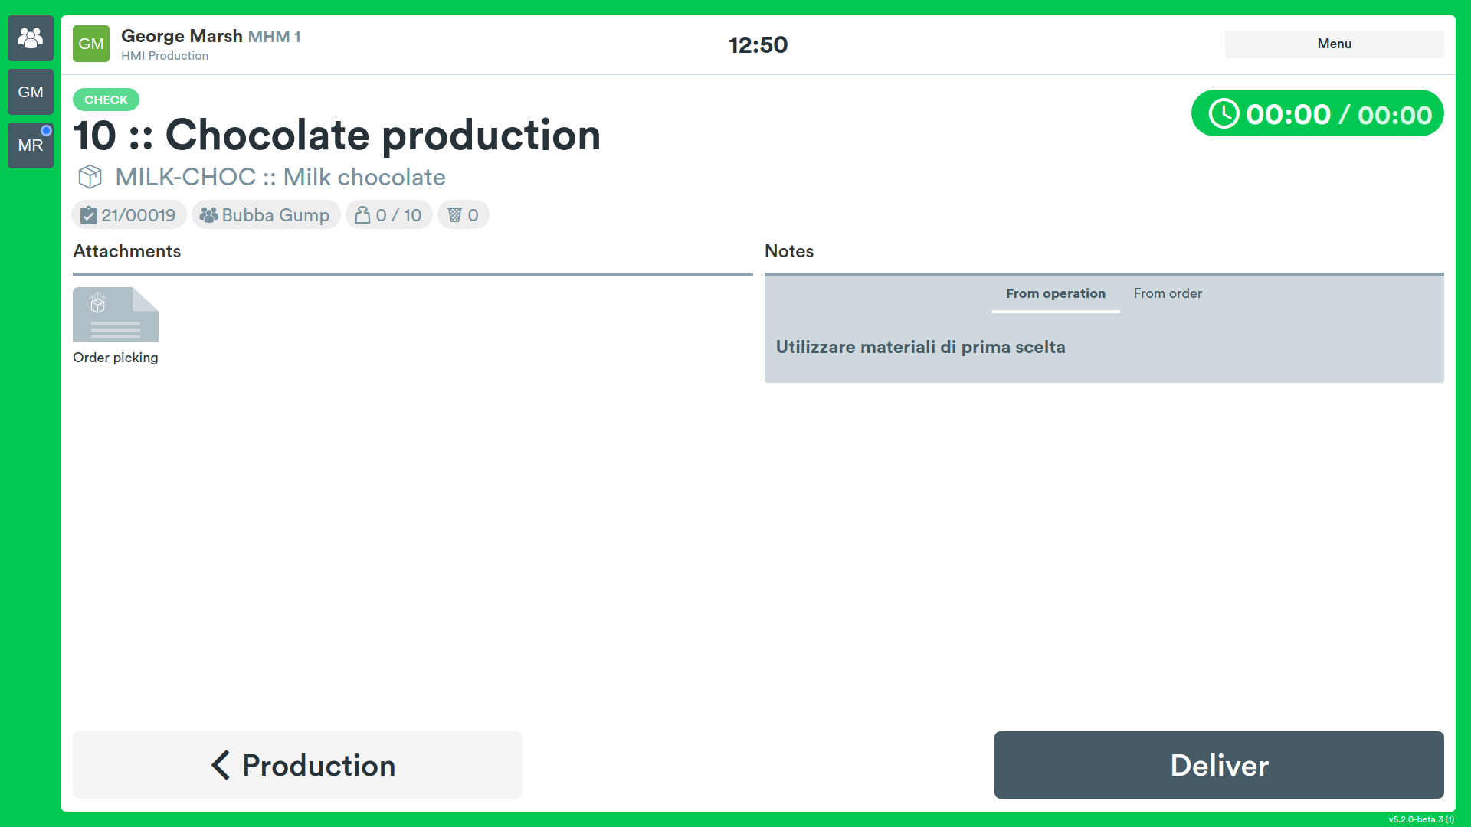Image resolution: width=1471 pixels, height=827 pixels.
Task: Select the From operation notes tab
Action: click(1055, 294)
